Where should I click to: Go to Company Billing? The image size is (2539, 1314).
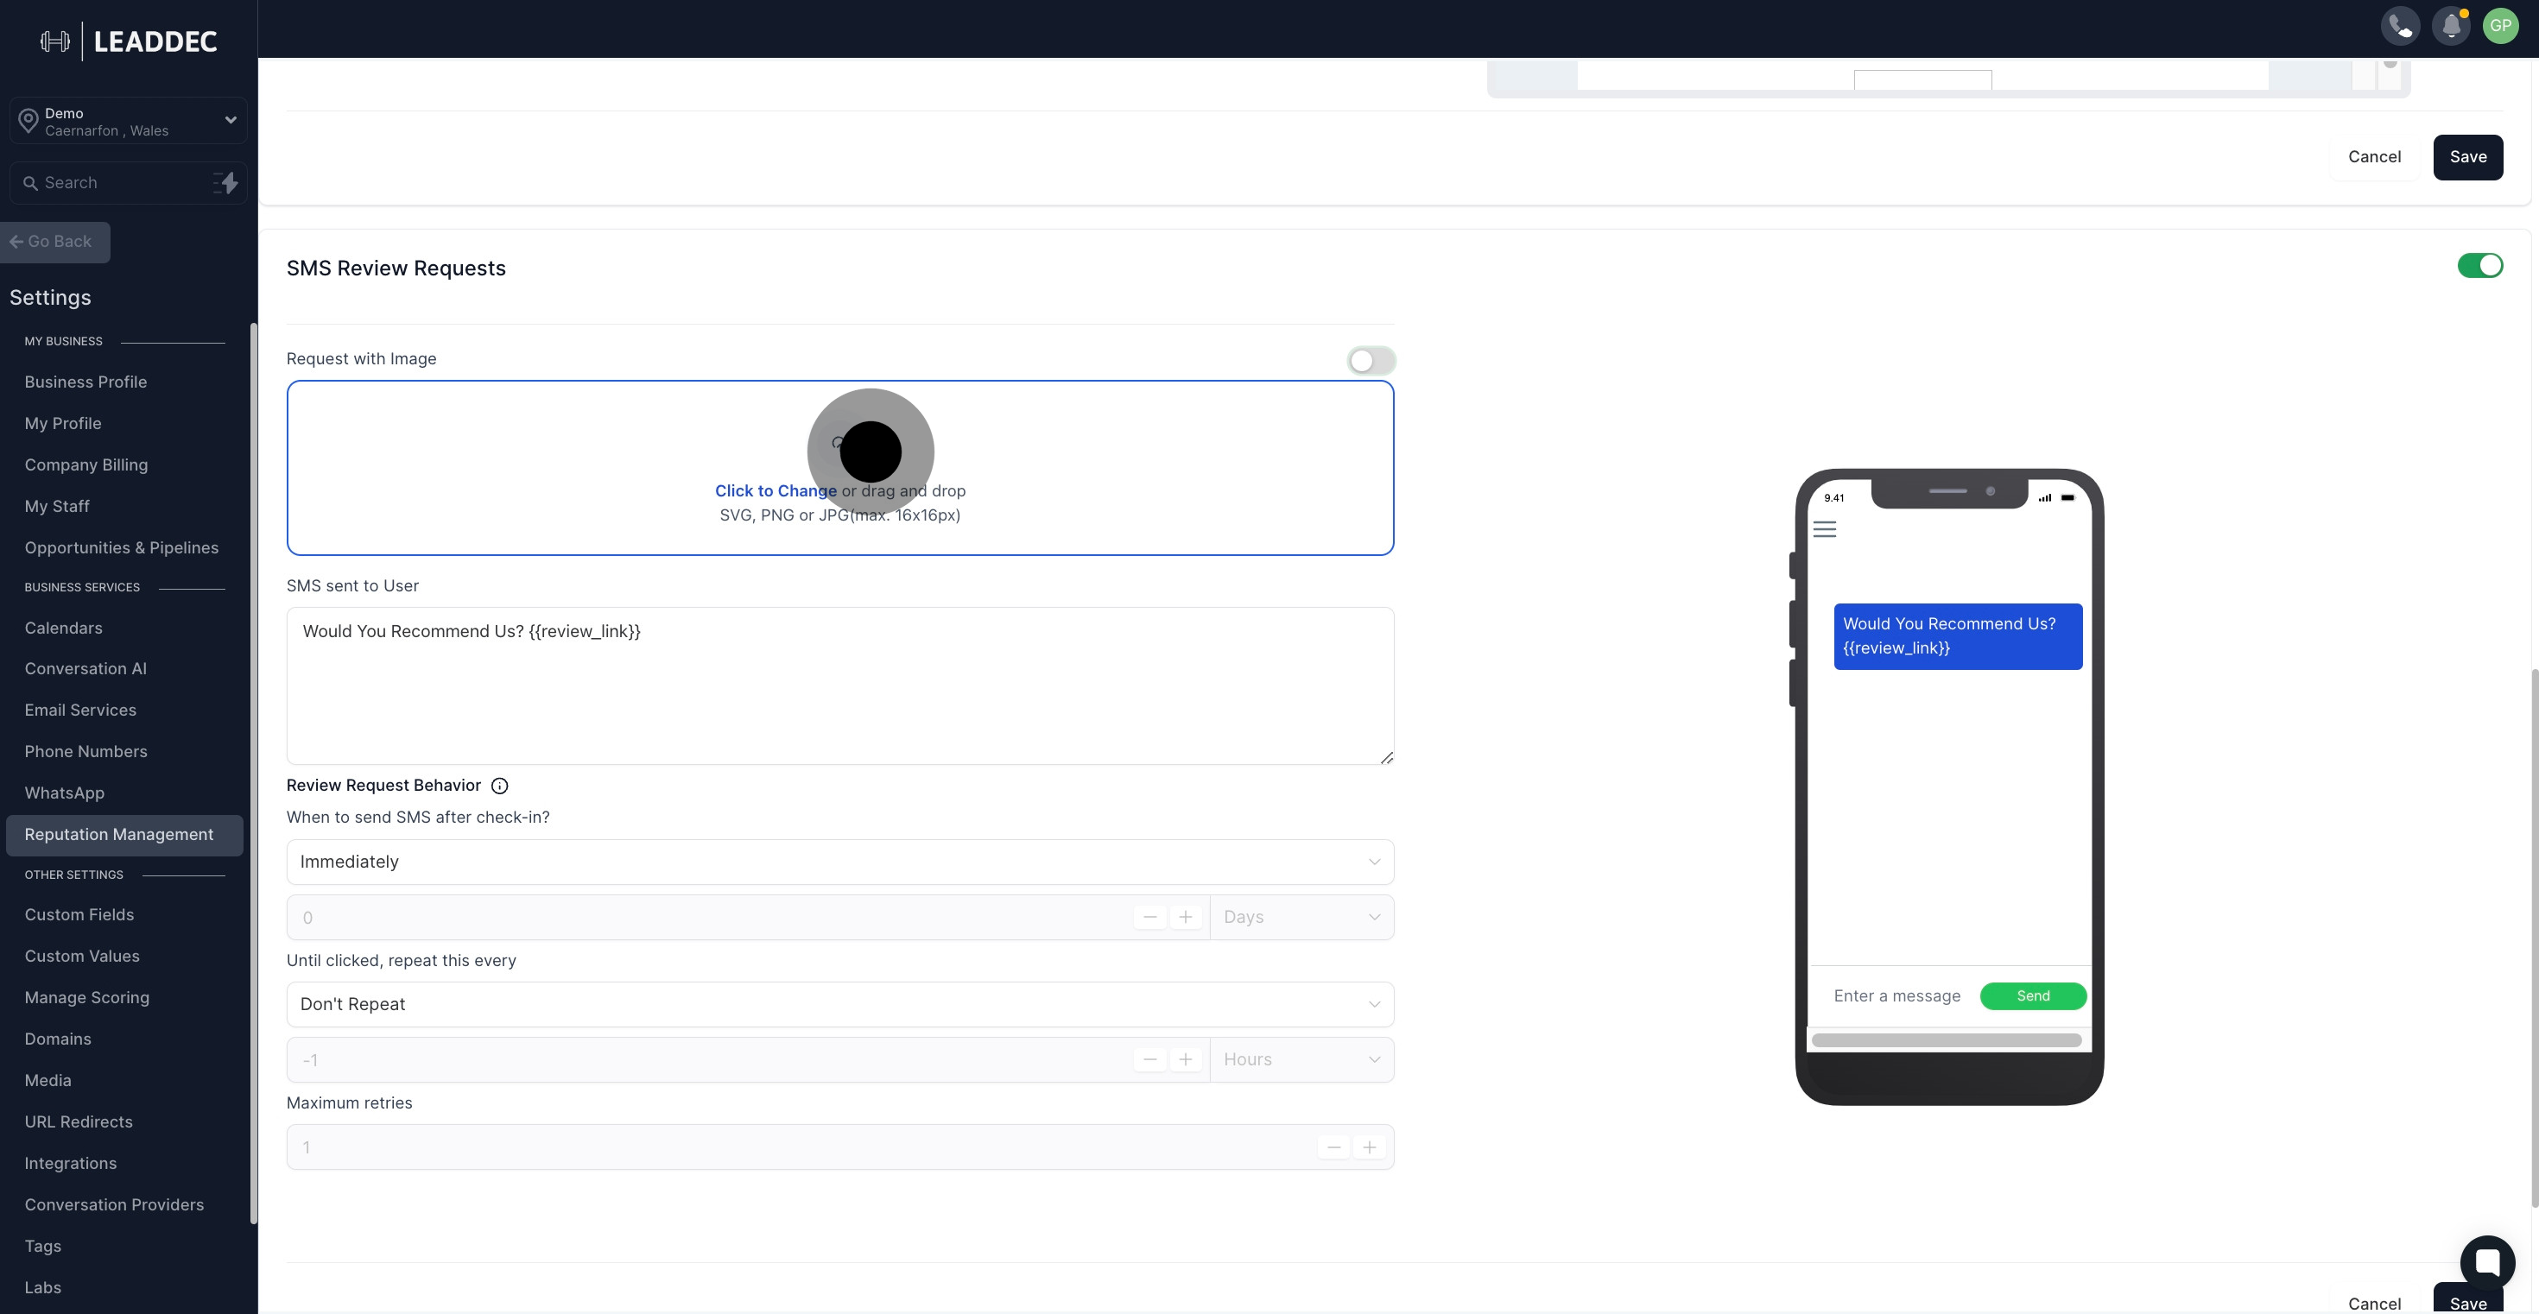click(85, 465)
